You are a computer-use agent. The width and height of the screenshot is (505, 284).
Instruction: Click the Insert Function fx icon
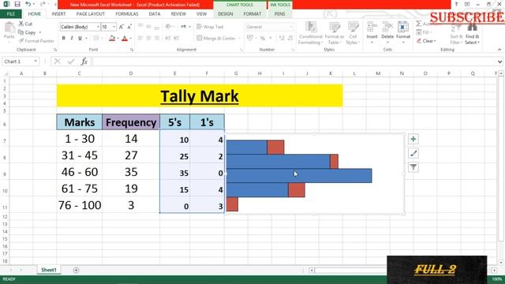coord(84,62)
